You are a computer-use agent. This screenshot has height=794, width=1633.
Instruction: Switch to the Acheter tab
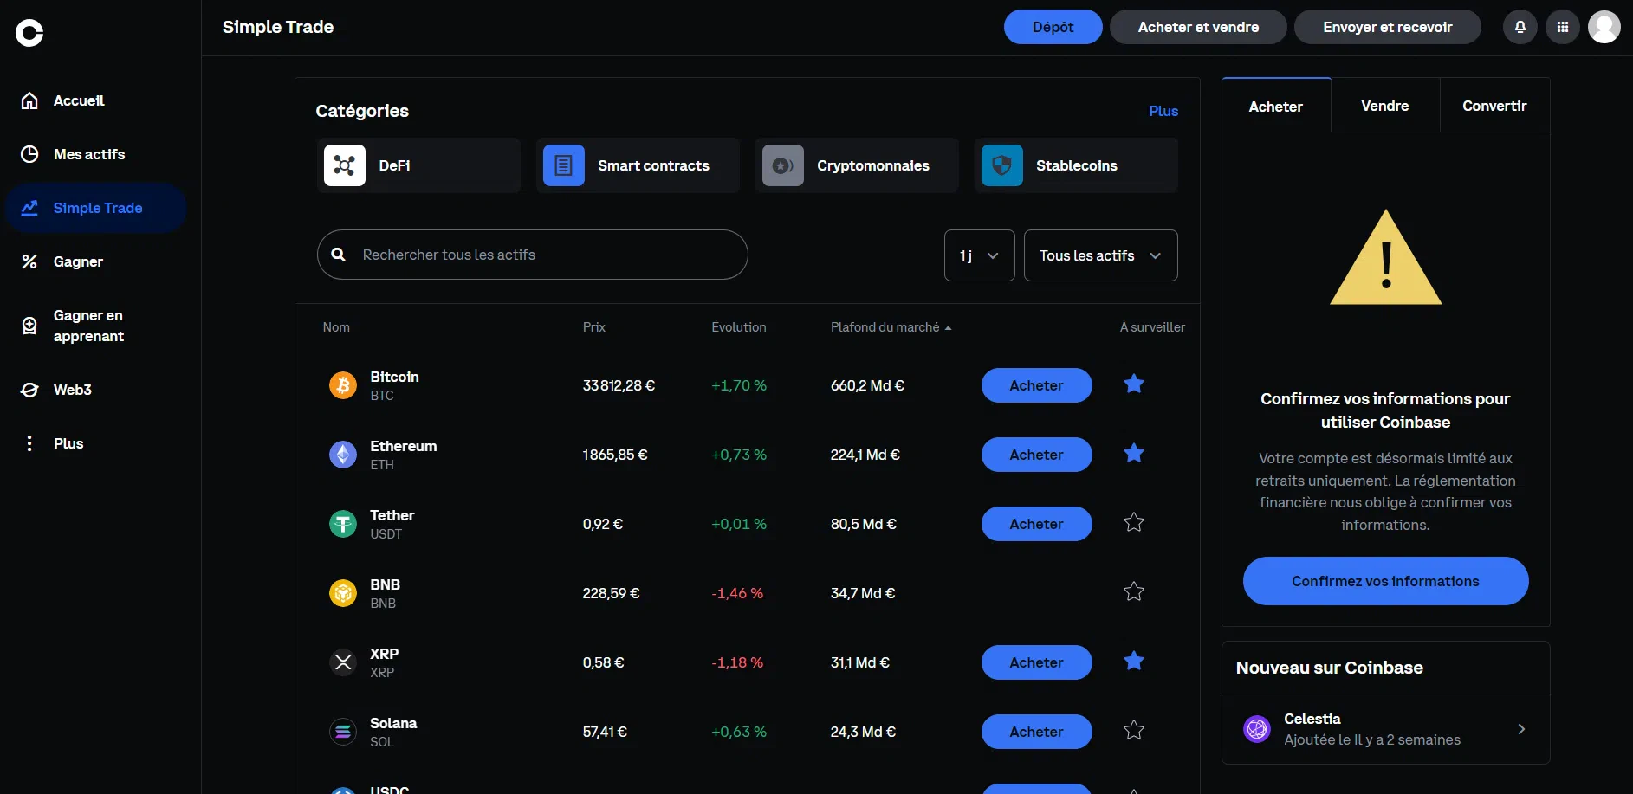pyautogui.click(x=1276, y=107)
